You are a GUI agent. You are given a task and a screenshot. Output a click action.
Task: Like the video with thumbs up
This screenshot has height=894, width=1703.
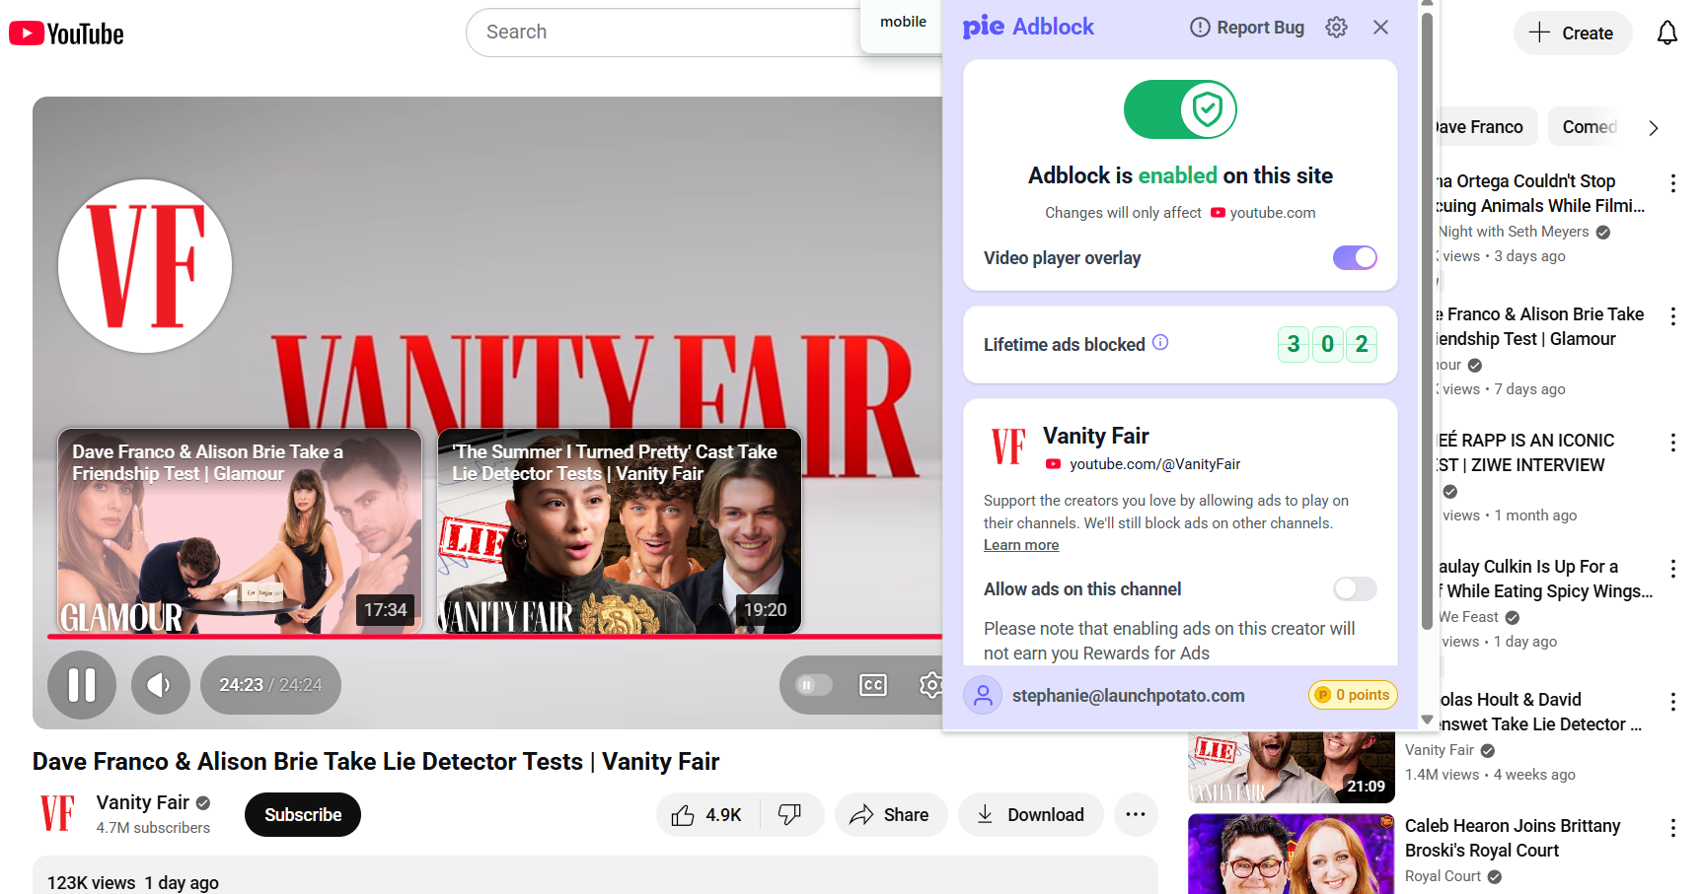point(707,815)
